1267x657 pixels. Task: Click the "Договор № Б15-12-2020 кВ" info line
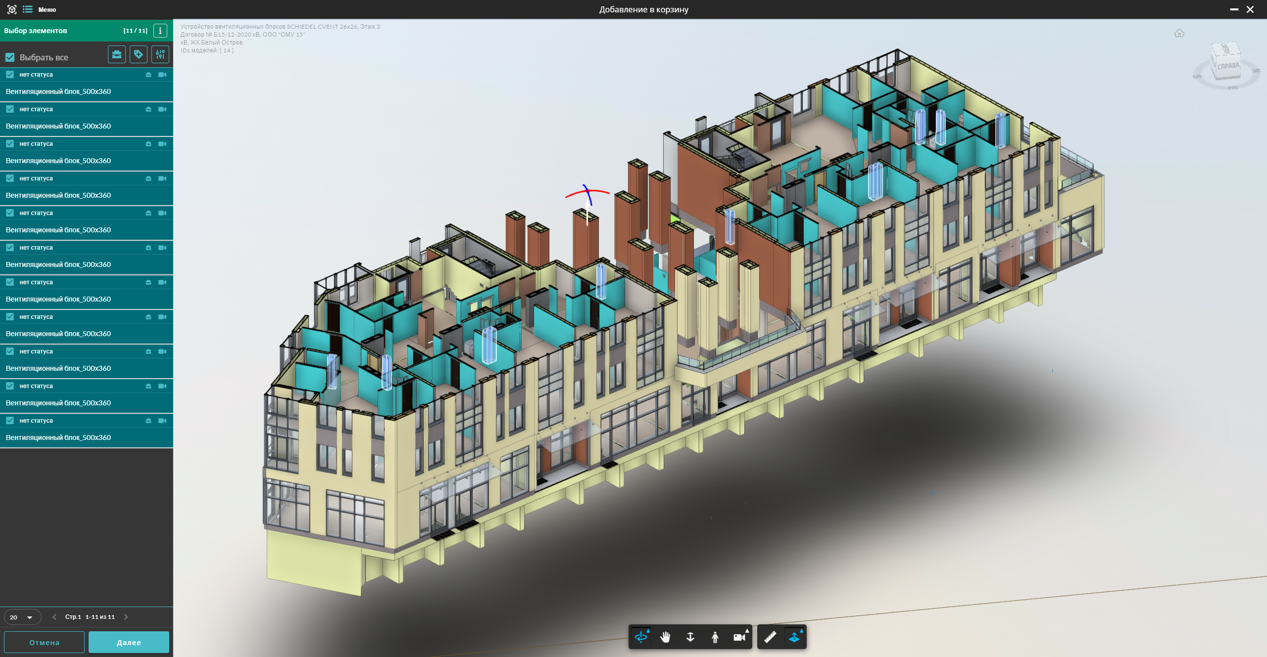pyautogui.click(x=243, y=35)
